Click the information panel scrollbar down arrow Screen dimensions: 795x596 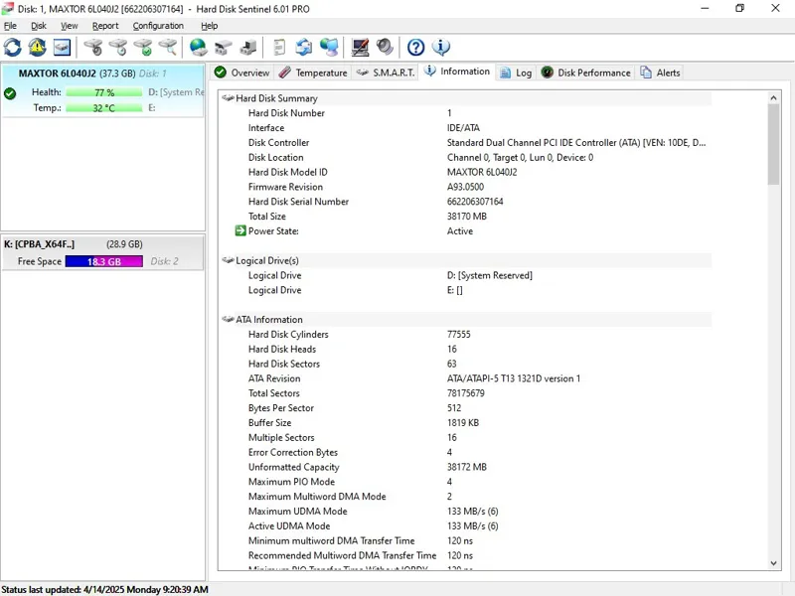click(774, 563)
